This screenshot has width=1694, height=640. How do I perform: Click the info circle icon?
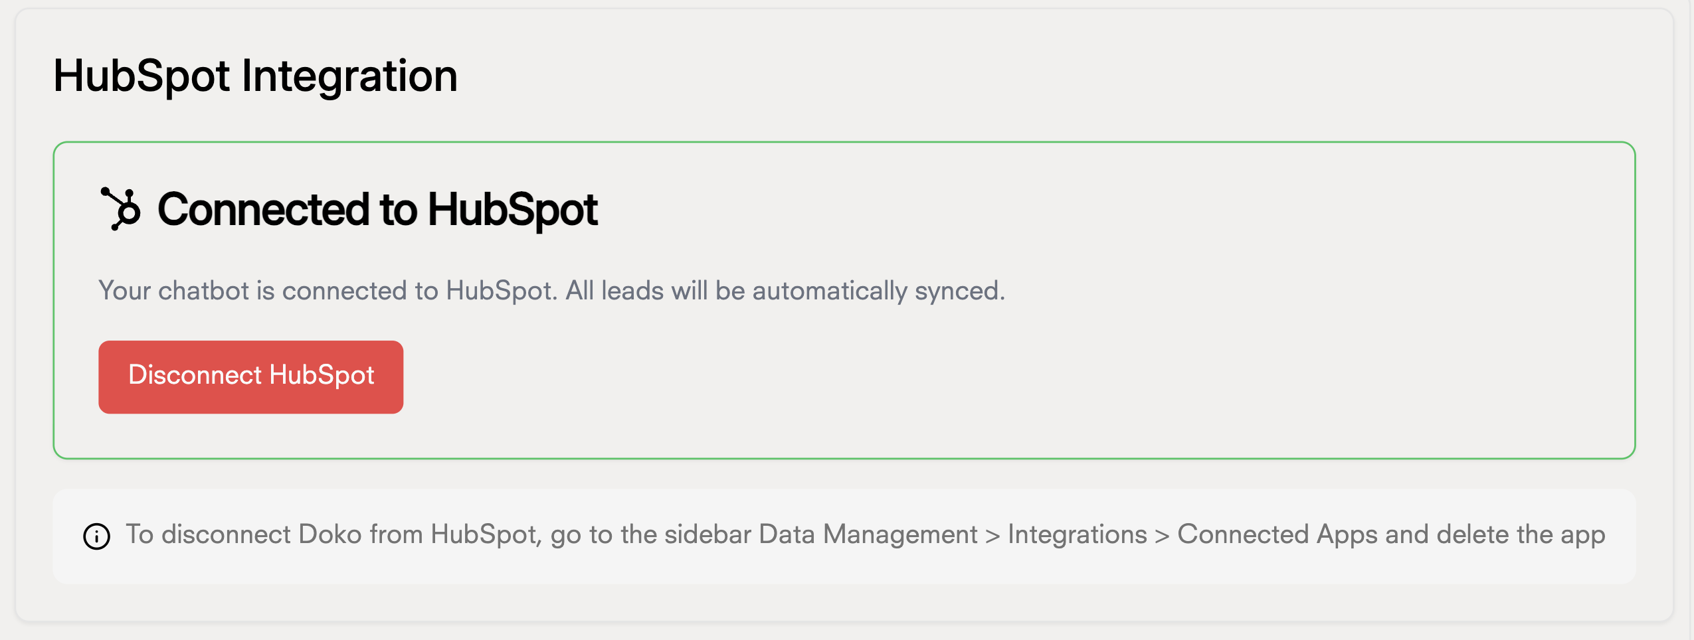coord(96,536)
